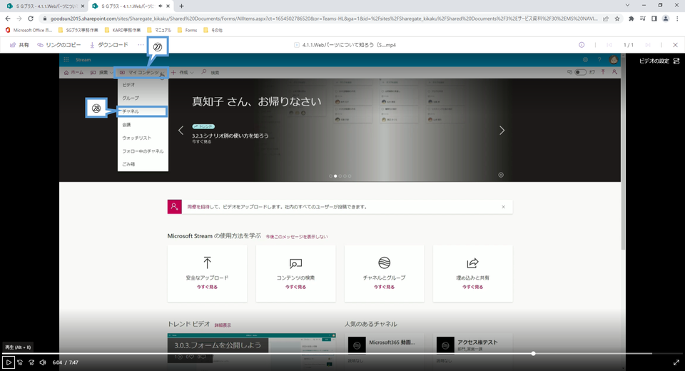Viewport: 685px width, 371px height.
Task: Close the video viewer with the X
Action: 675,45
